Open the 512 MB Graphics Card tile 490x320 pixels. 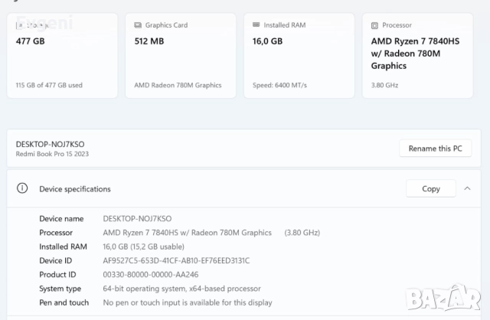(181, 56)
